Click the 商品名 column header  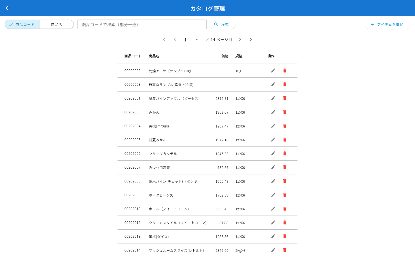coord(154,56)
